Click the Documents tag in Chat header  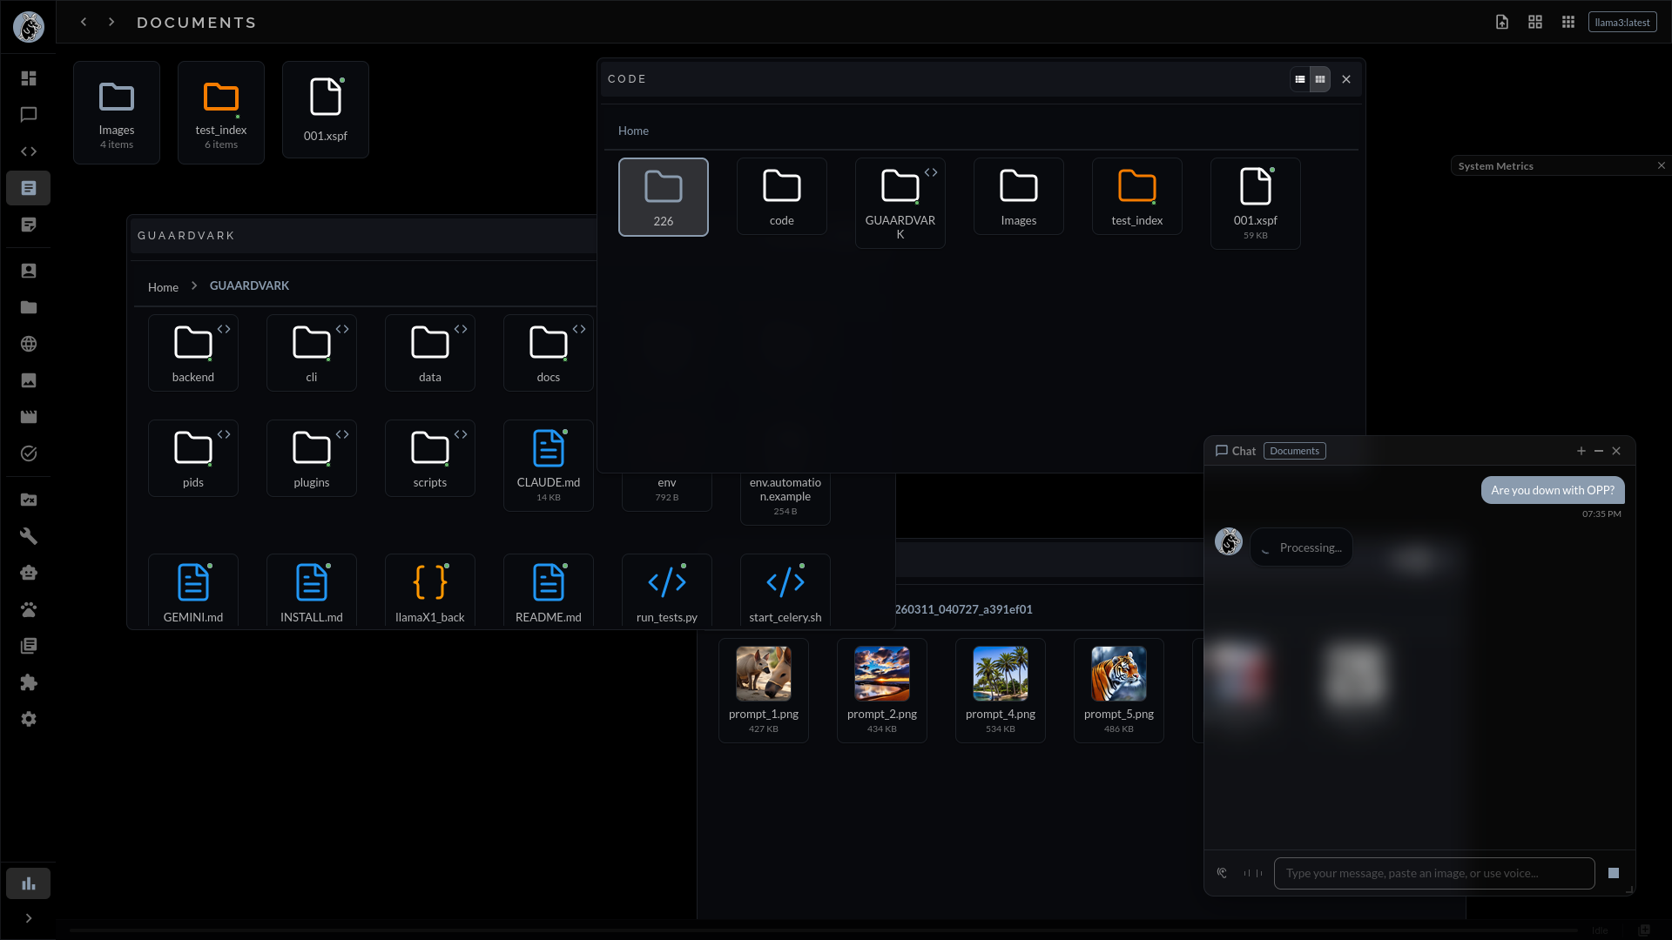pos(1294,451)
